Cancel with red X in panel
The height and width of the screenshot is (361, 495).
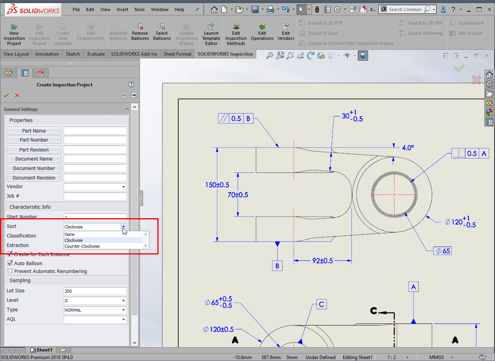point(17,95)
